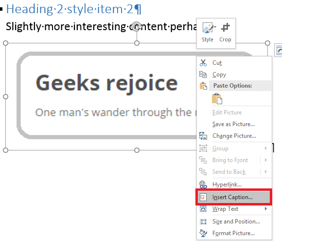This screenshot has height=241, width=315.
Task: Expand the Wrap Text submenu arrow
Action: 266,209
